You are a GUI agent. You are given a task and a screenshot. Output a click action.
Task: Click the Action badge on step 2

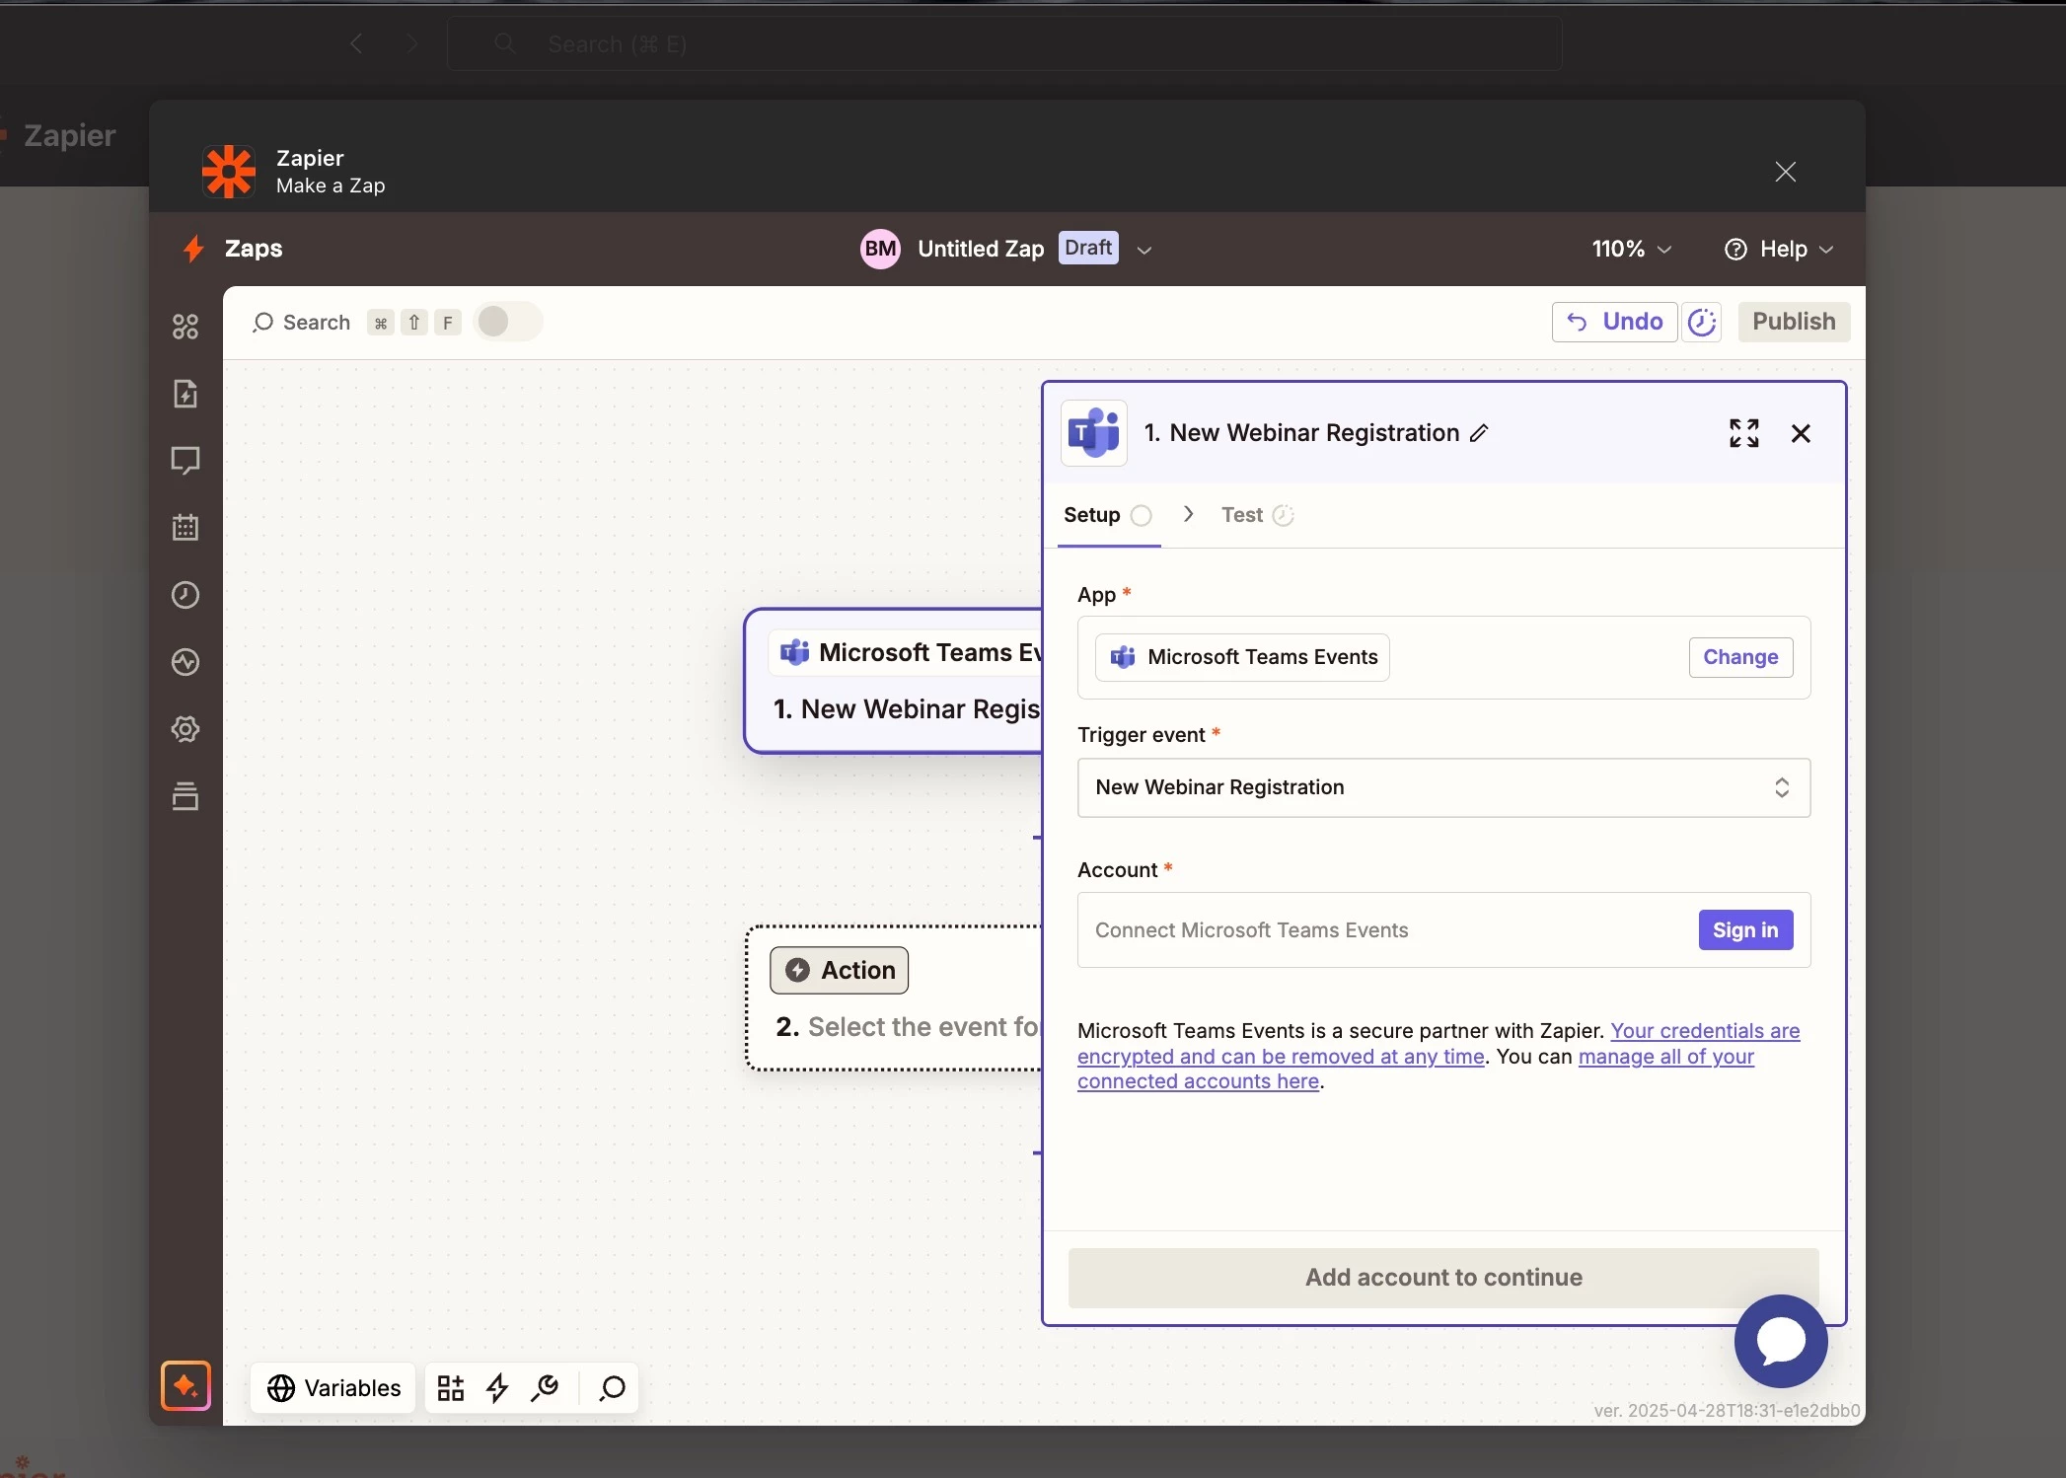click(x=839, y=970)
